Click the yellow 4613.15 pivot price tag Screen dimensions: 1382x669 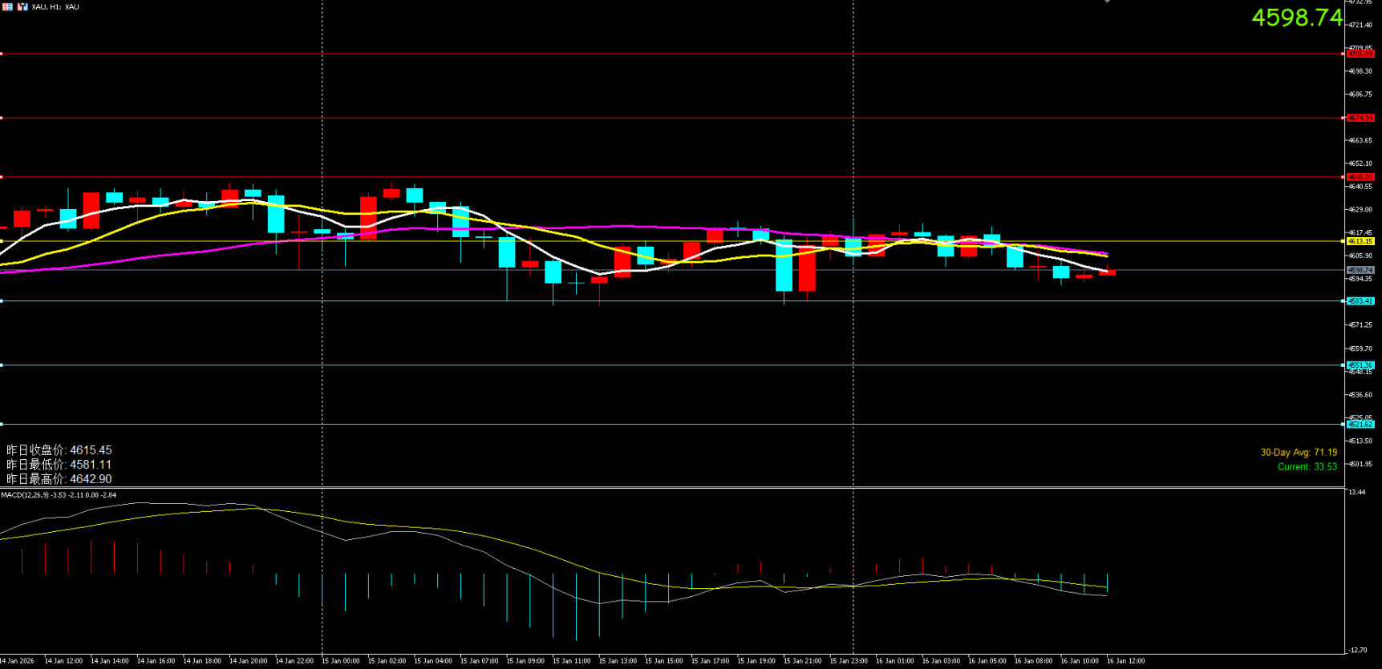click(1360, 241)
